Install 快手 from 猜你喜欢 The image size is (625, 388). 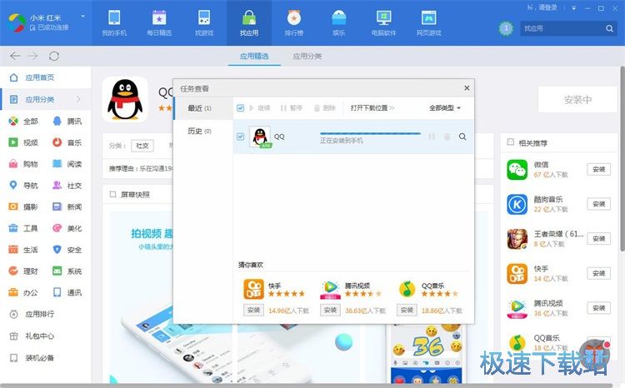point(253,310)
